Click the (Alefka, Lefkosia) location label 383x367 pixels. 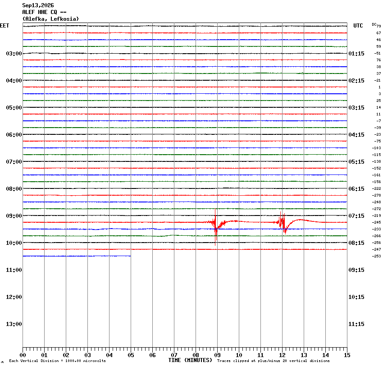tap(50, 19)
